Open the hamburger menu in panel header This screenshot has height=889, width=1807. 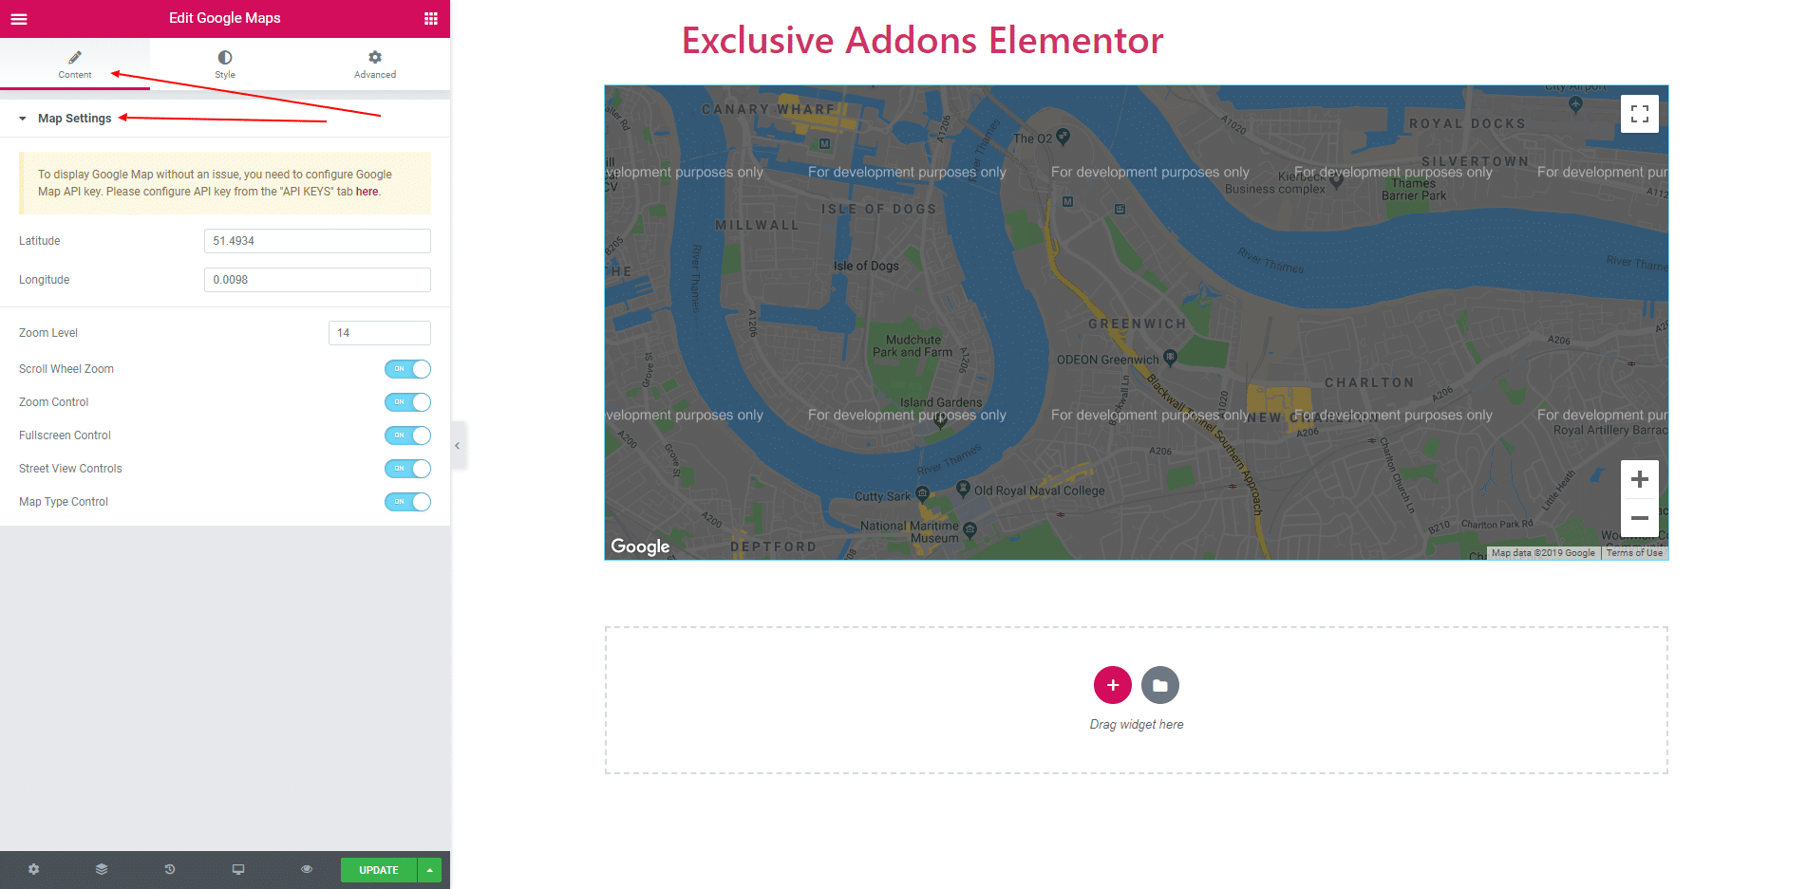click(19, 19)
